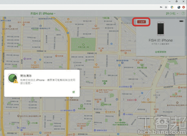
Task: Click the battery level icon in device panel
Action: pyautogui.click(x=181, y=21)
